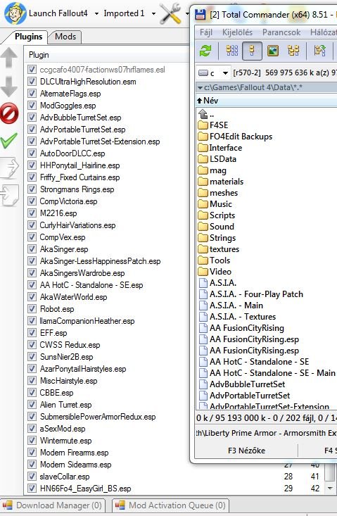Open the Mod Activation Queue (0) tab
This screenshot has width=337, height=516.
171,505
